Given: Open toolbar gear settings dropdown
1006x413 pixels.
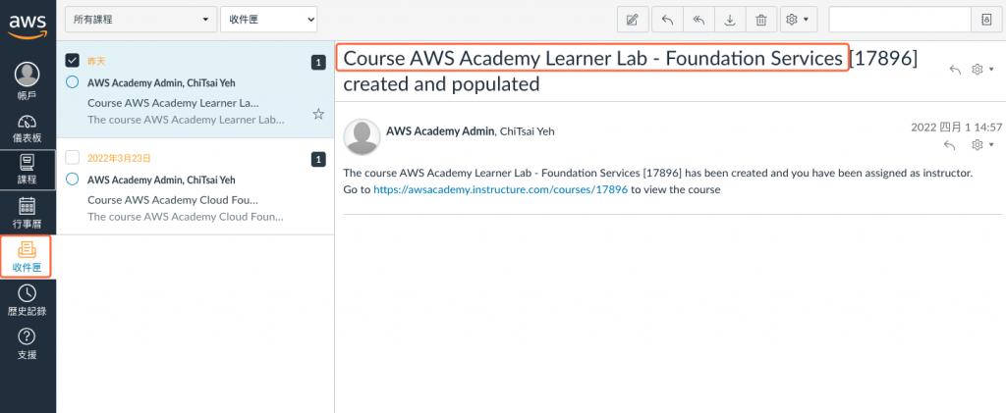Looking at the screenshot, I should [x=798, y=20].
